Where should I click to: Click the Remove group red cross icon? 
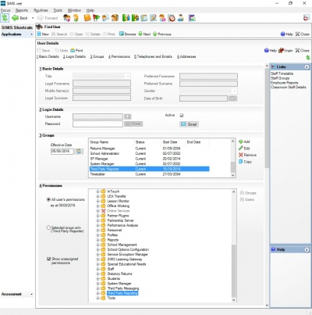click(x=241, y=155)
